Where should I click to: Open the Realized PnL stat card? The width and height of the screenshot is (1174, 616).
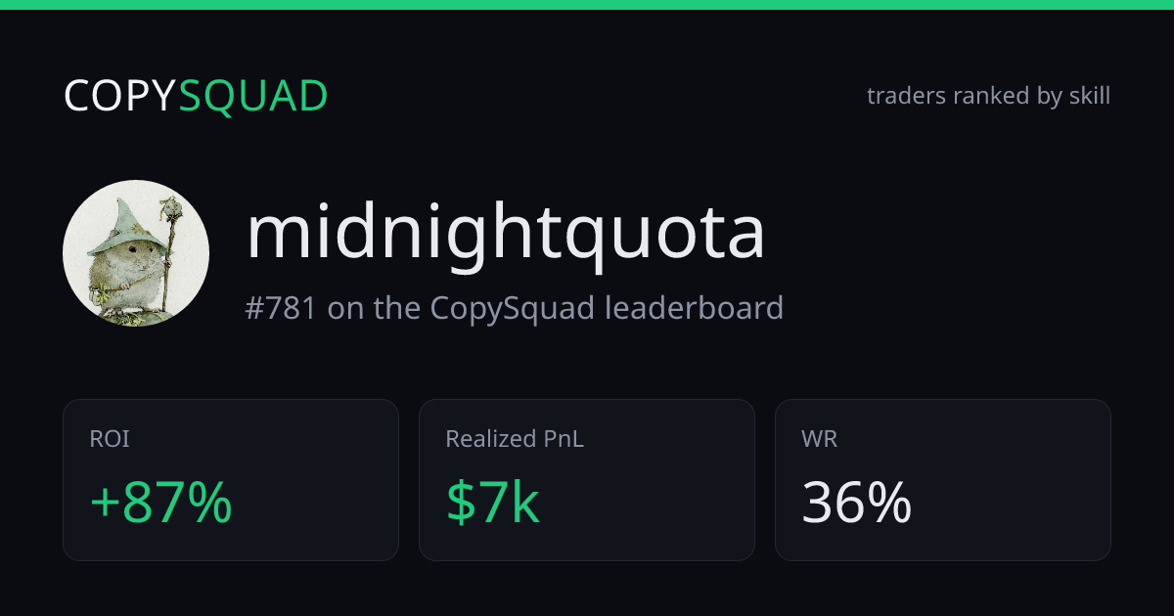587,480
